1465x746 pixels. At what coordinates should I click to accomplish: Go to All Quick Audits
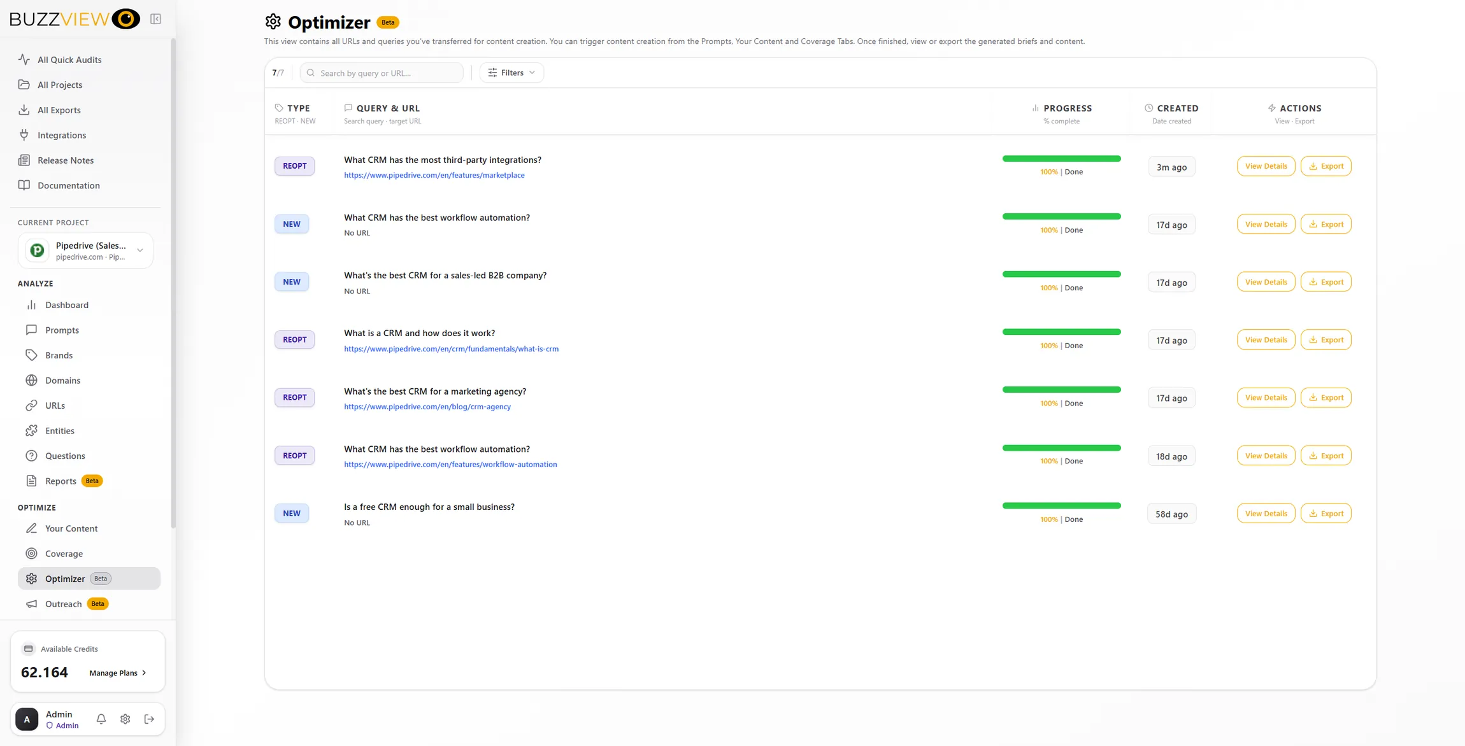coord(69,59)
